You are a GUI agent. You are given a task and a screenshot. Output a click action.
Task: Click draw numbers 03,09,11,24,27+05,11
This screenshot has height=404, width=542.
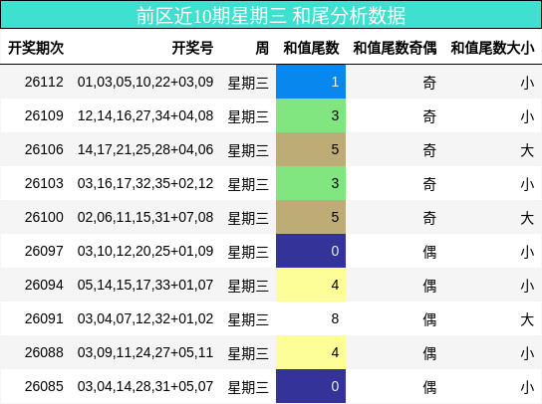(145, 353)
